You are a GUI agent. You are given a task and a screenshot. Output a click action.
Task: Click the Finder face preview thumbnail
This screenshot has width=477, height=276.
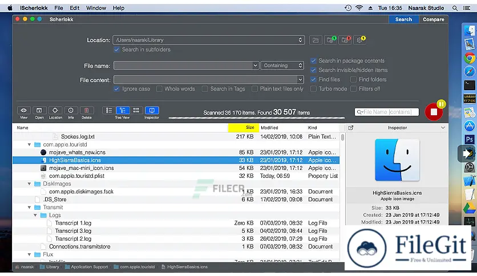[x=397, y=160]
